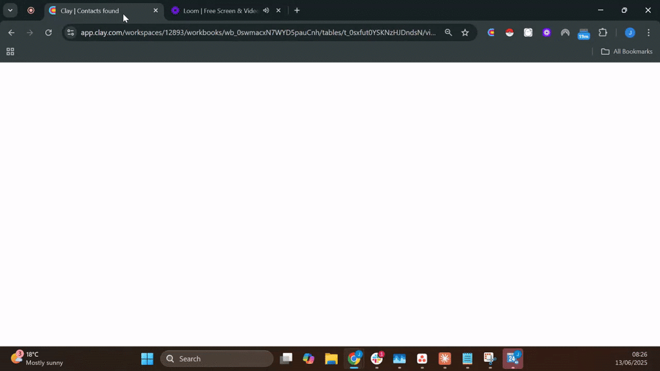The height and width of the screenshot is (371, 660).
Task: Open the All Bookmarks folder
Action: point(626,52)
